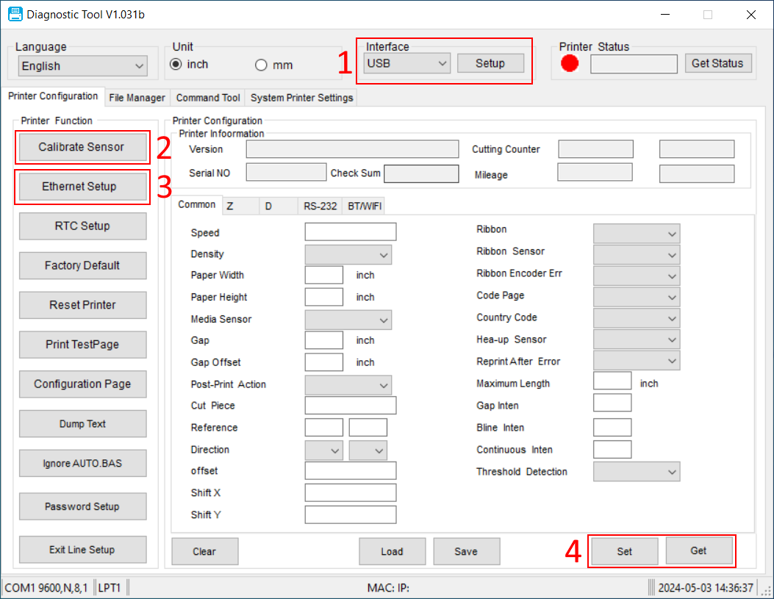Open the Command Tool tab
Screen dimensions: 774x599
208,98
